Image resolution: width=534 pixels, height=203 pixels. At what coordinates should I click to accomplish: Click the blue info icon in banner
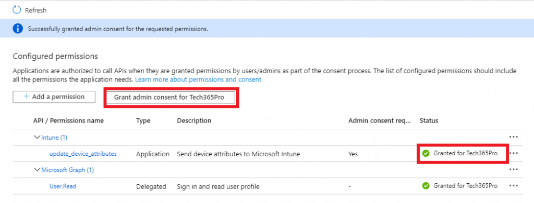coord(18,29)
